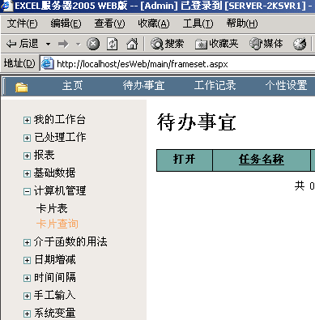
Task: Expand the 基础数据 tree node
Action: pos(27,173)
